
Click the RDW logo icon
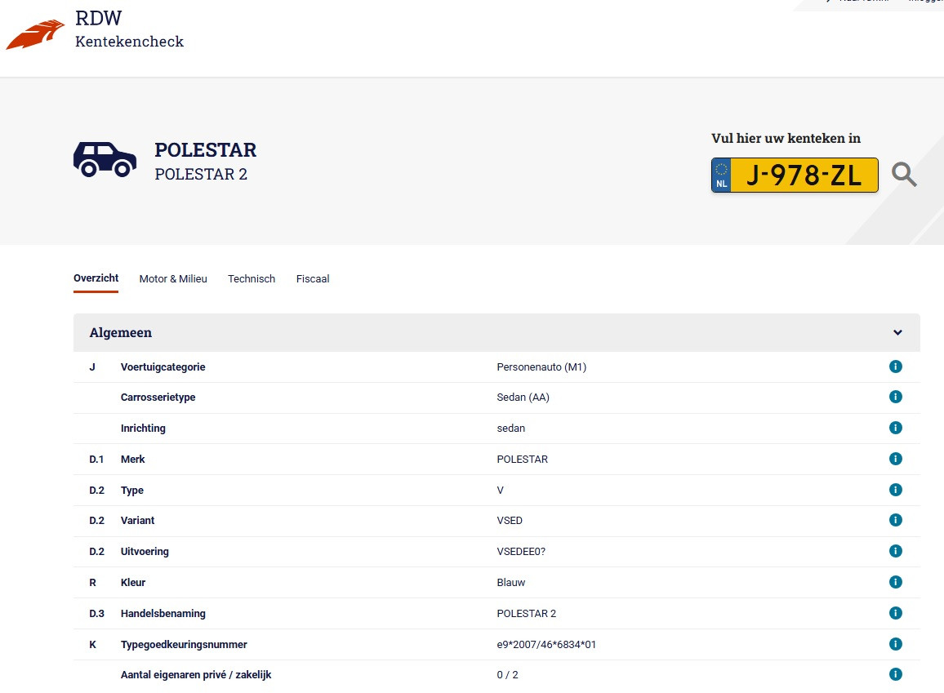[x=34, y=33]
